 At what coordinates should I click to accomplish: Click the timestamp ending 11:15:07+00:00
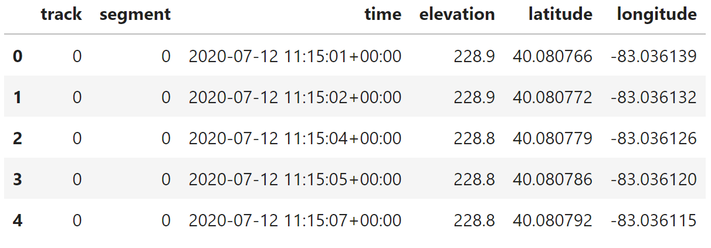click(295, 220)
